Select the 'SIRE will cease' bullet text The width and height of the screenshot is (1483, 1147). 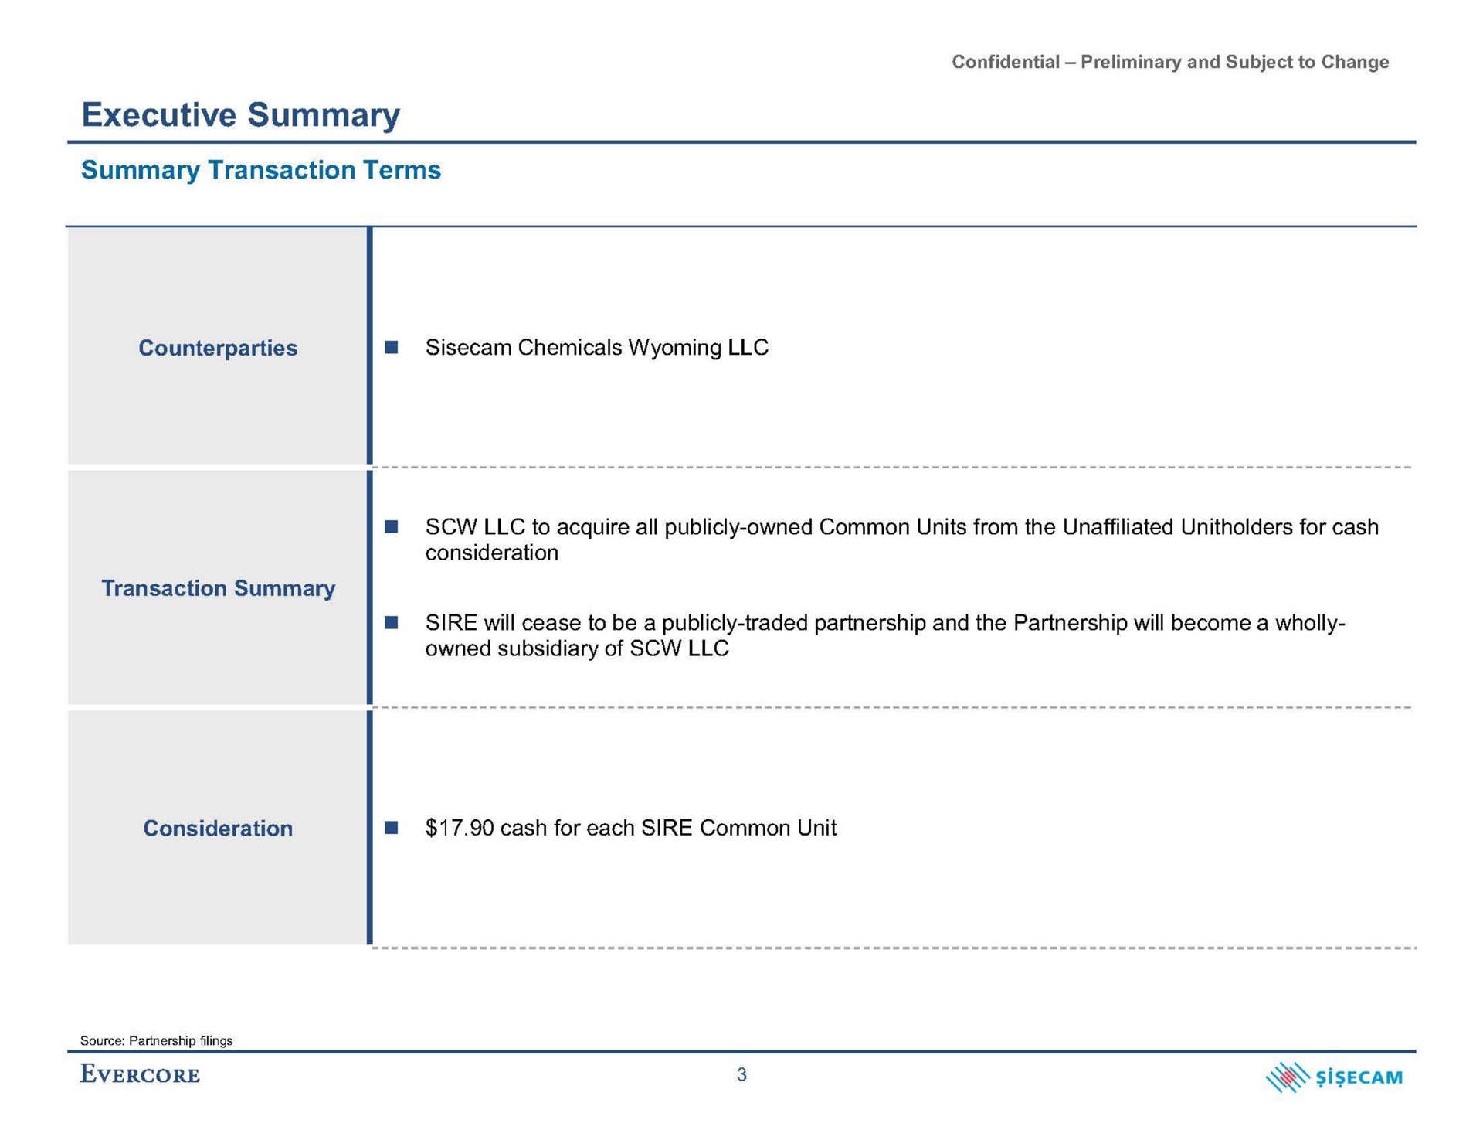point(885,635)
